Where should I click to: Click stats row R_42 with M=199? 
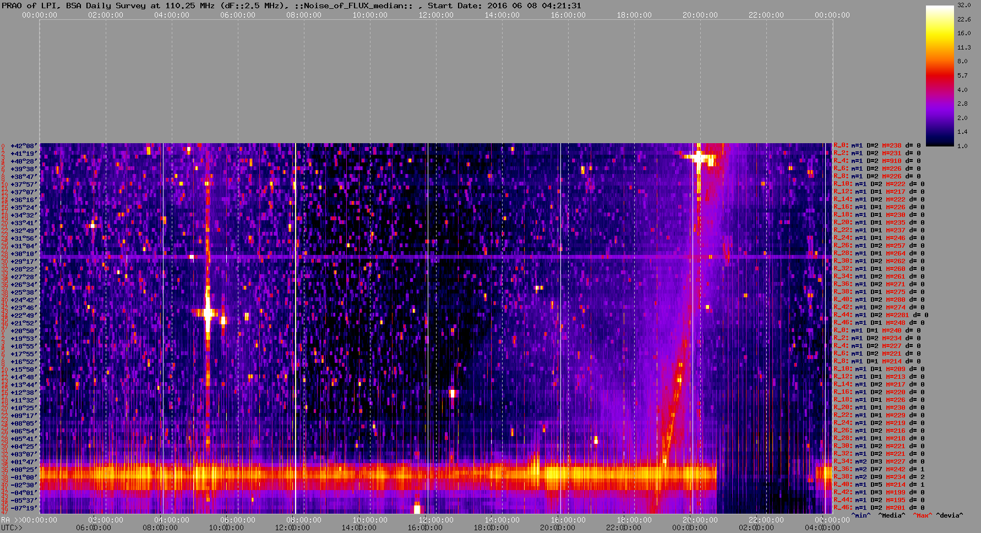tap(879, 493)
